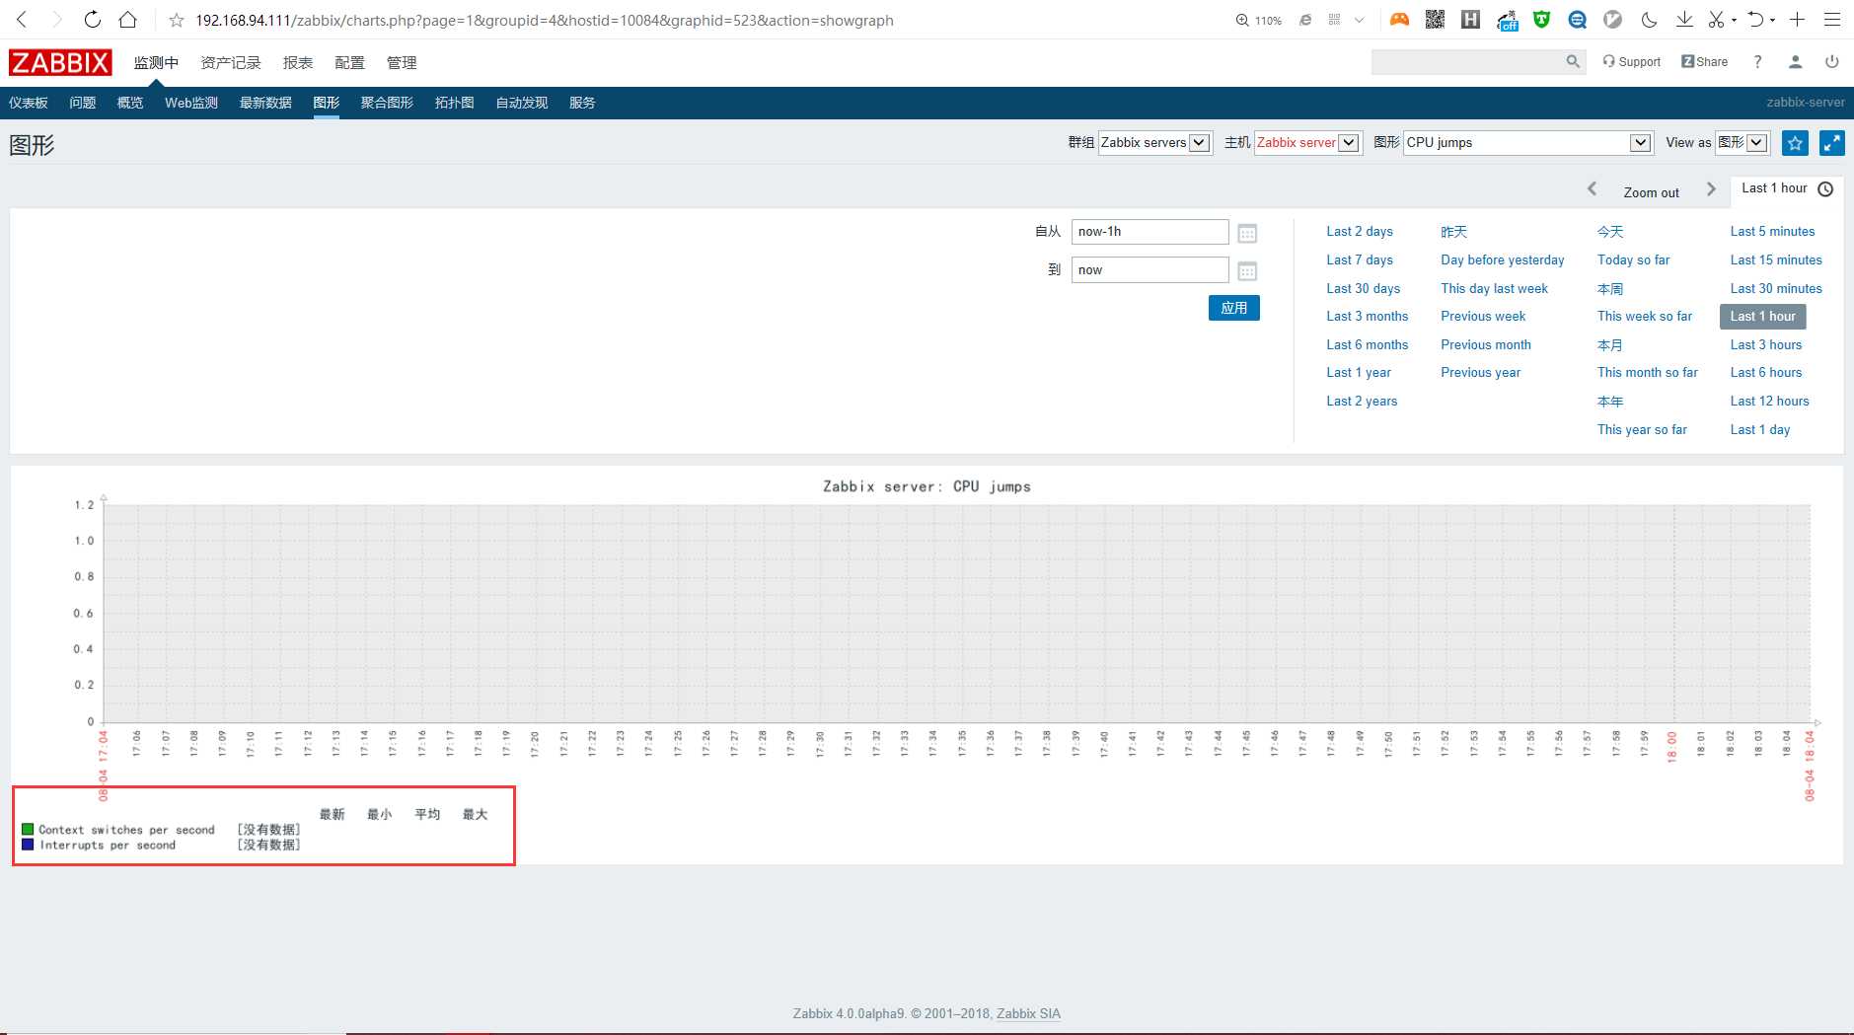This screenshot has width=1854, height=1035.
Task: Click the ZABBIX logo
Action: [60, 63]
